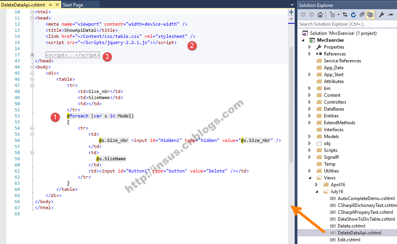The width and height of the screenshot is (397, 244).
Task: Open the Pending Changes Filter dropdown arrow
Action: (x=338, y=15)
